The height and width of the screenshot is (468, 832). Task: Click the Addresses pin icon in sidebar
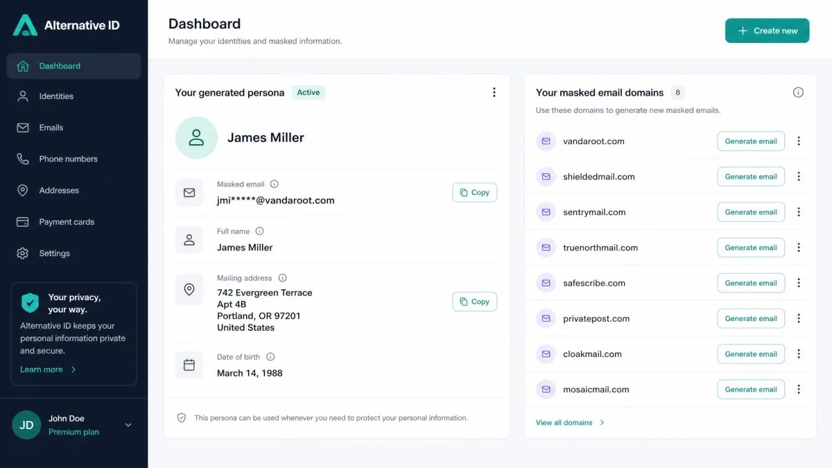click(x=23, y=191)
